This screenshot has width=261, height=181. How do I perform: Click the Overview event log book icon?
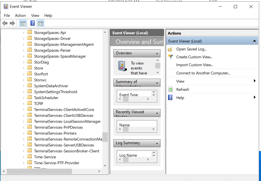(122, 66)
